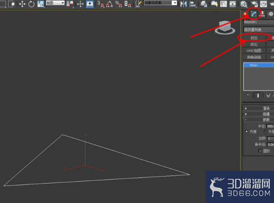The height and width of the screenshot is (203, 274).
Task: Toggle Select and Manipulate icon
Action: [x=80, y=4]
